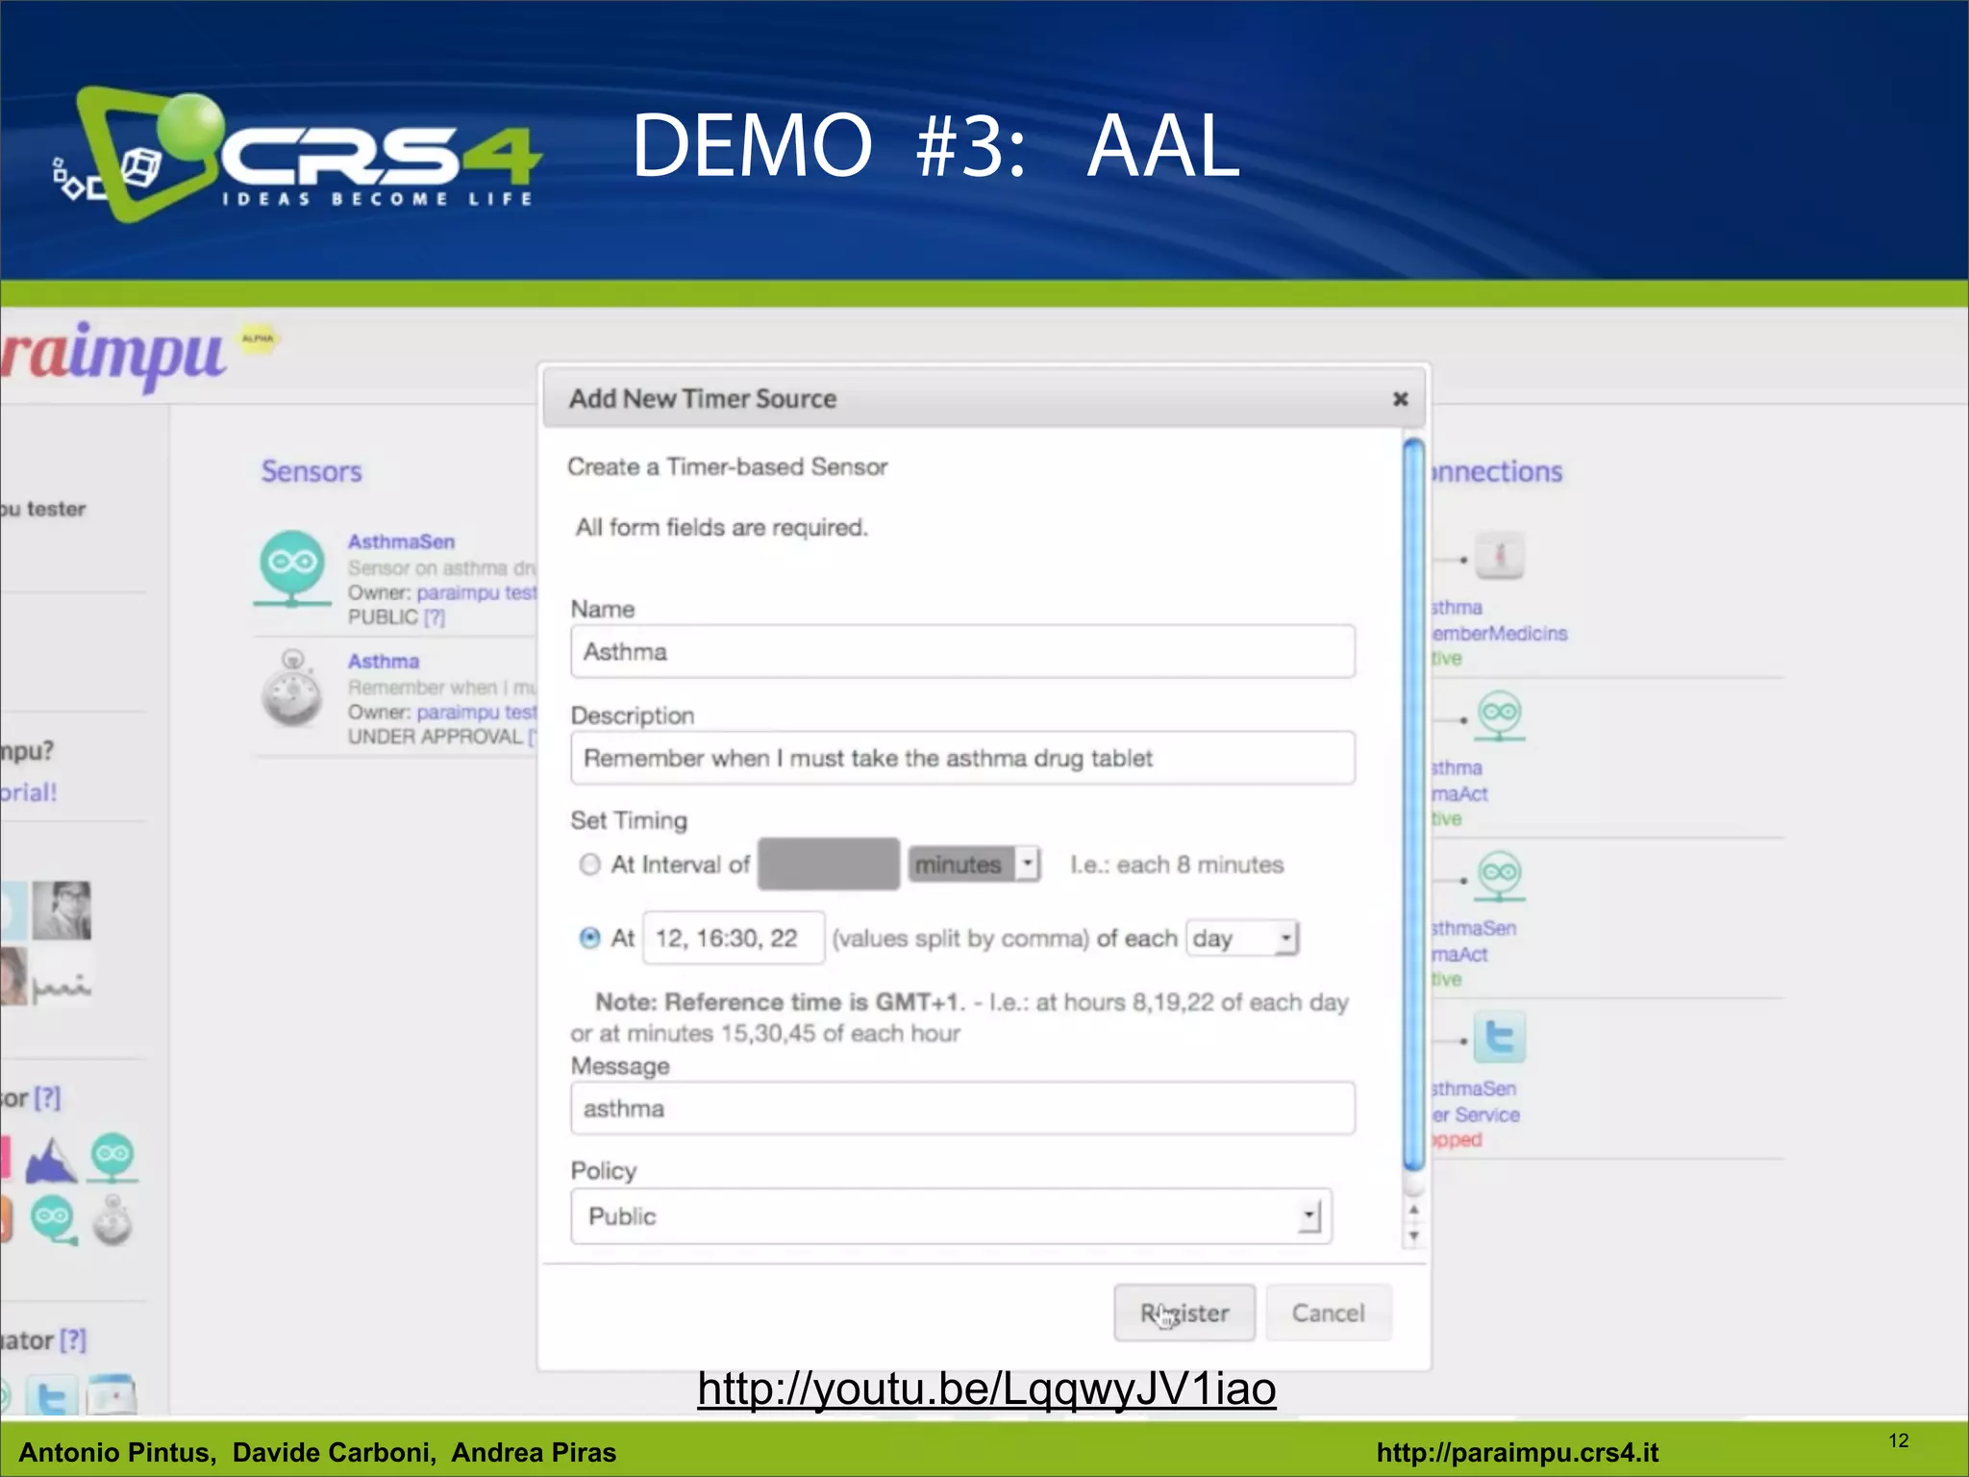Image resolution: width=1969 pixels, height=1477 pixels.
Task: Click the Sensors section heading
Action: (312, 471)
